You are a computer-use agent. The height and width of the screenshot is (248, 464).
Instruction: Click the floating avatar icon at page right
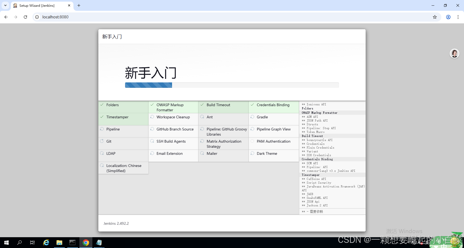point(455,53)
